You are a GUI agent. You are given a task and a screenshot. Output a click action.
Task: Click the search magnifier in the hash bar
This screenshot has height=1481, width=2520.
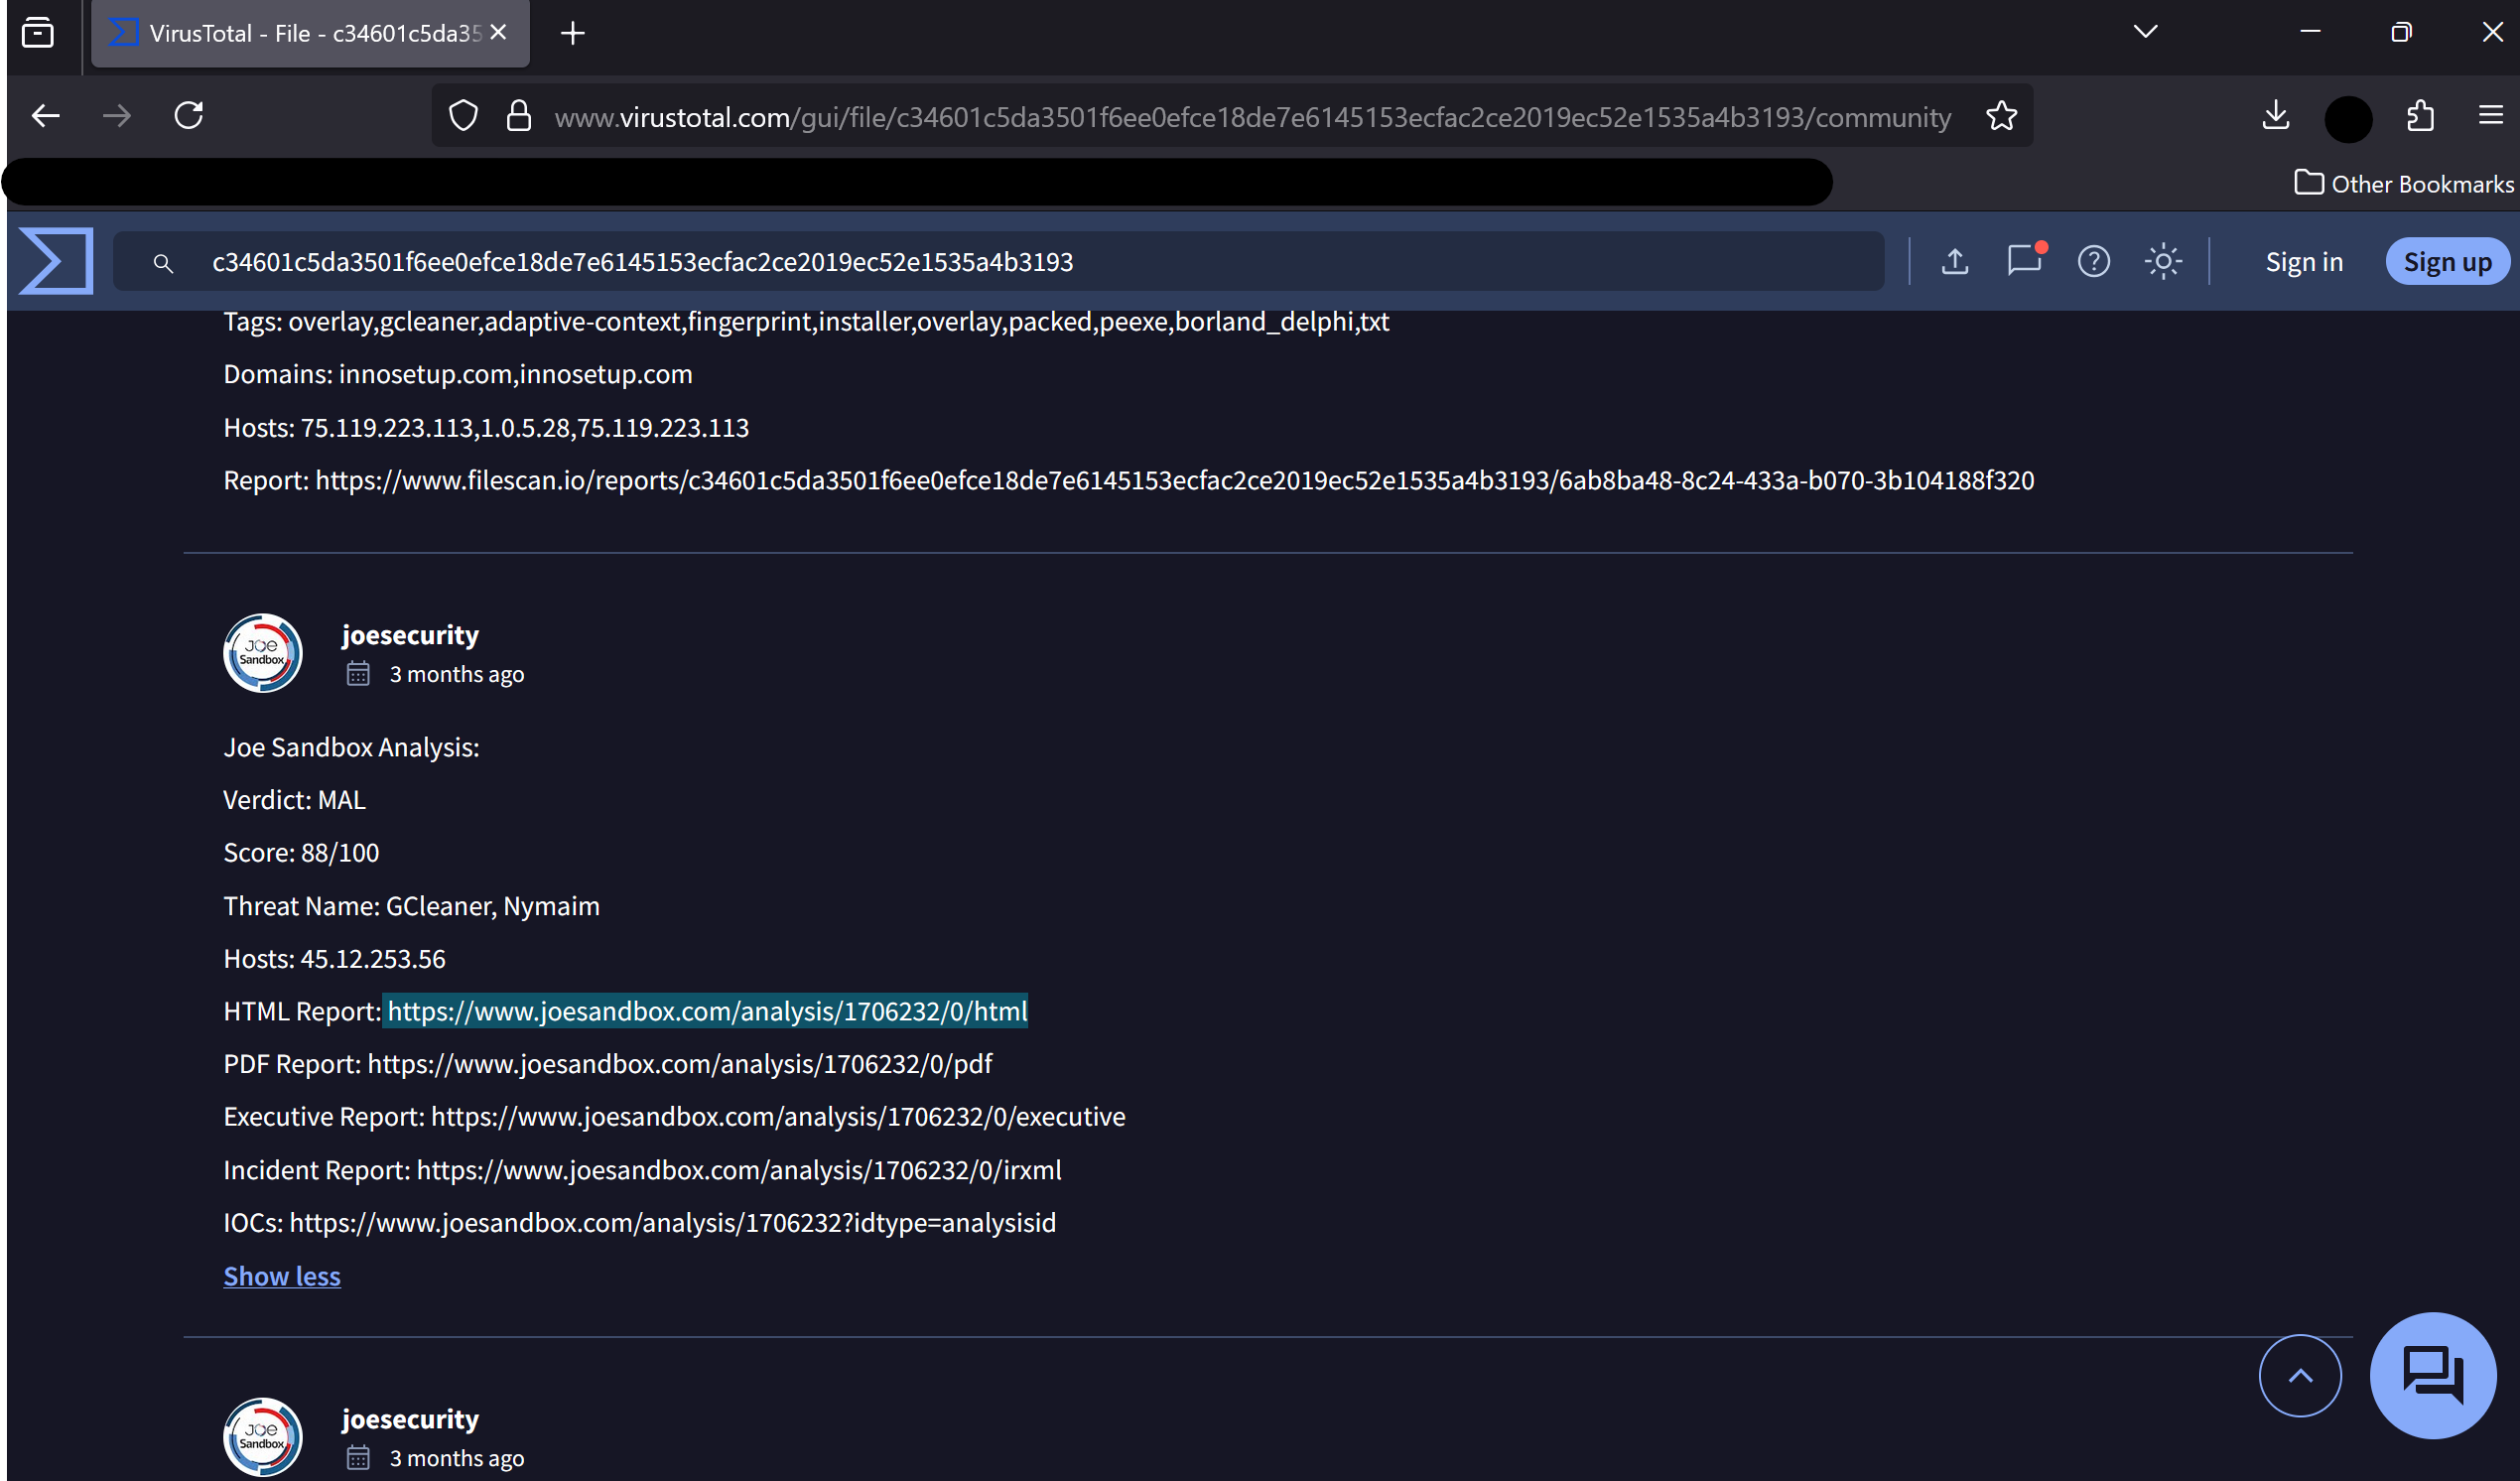pyautogui.click(x=164, y=262)
